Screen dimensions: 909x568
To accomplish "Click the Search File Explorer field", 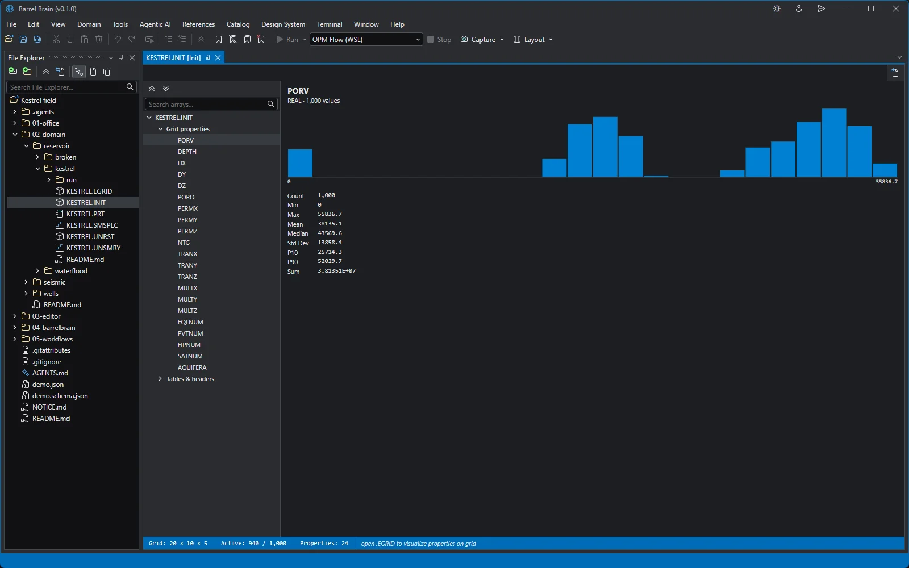I will [x=71, y=87].
